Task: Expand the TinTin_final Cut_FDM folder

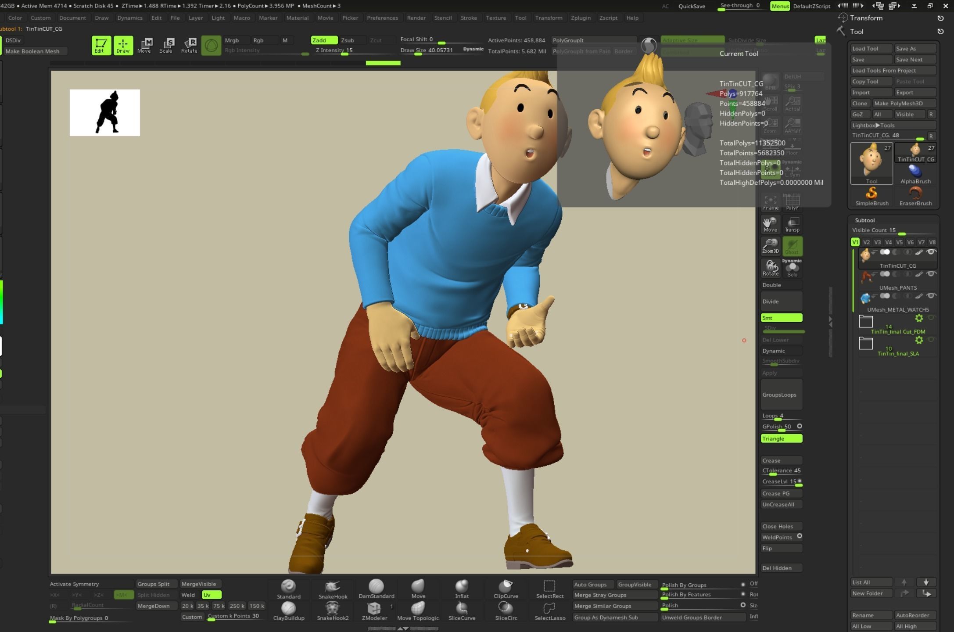Action: [865, 322]
